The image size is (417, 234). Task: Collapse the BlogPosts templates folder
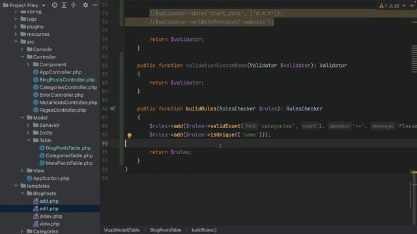click(x=22, y=194)
